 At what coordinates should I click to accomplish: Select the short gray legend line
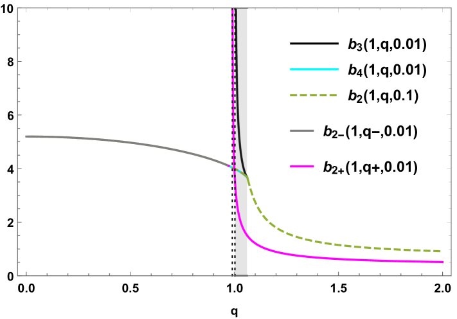tap(301, 131)
